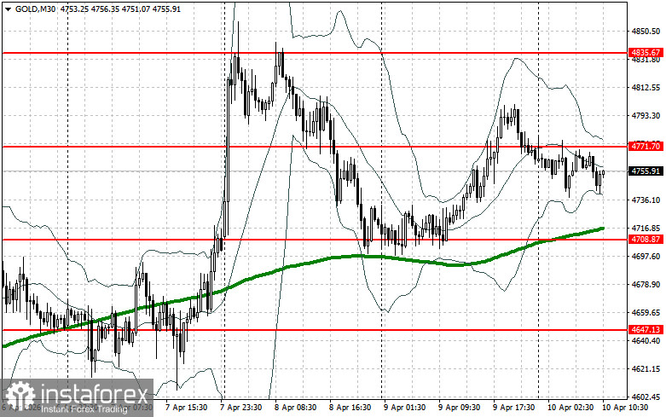The height and width of the screenshot is (417, 666).
Task: Click the 4716.85 price axis label
Action: [646, 228]
